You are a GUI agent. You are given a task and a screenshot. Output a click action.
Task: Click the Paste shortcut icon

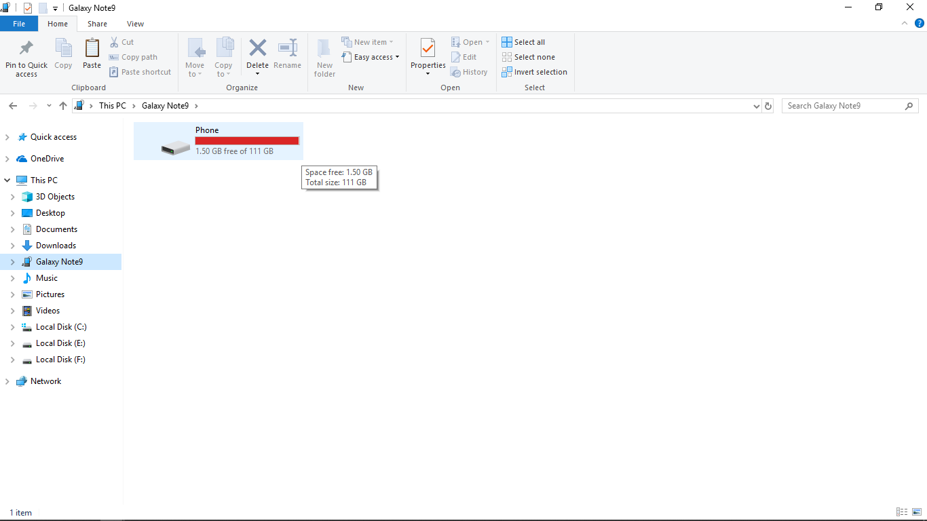click(x=114, y=72)
